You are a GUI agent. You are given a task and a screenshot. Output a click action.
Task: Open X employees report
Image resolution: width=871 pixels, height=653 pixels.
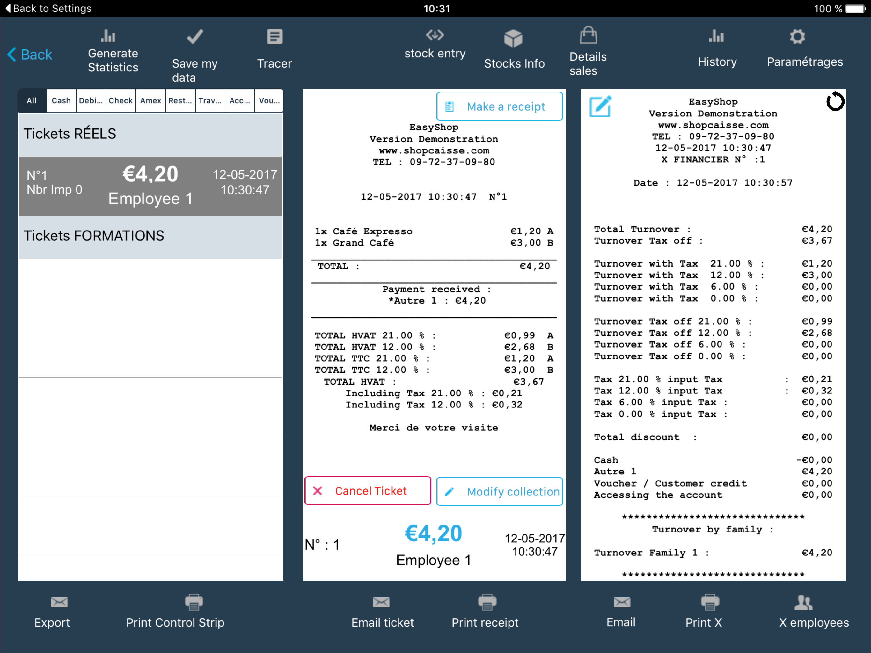814,612
